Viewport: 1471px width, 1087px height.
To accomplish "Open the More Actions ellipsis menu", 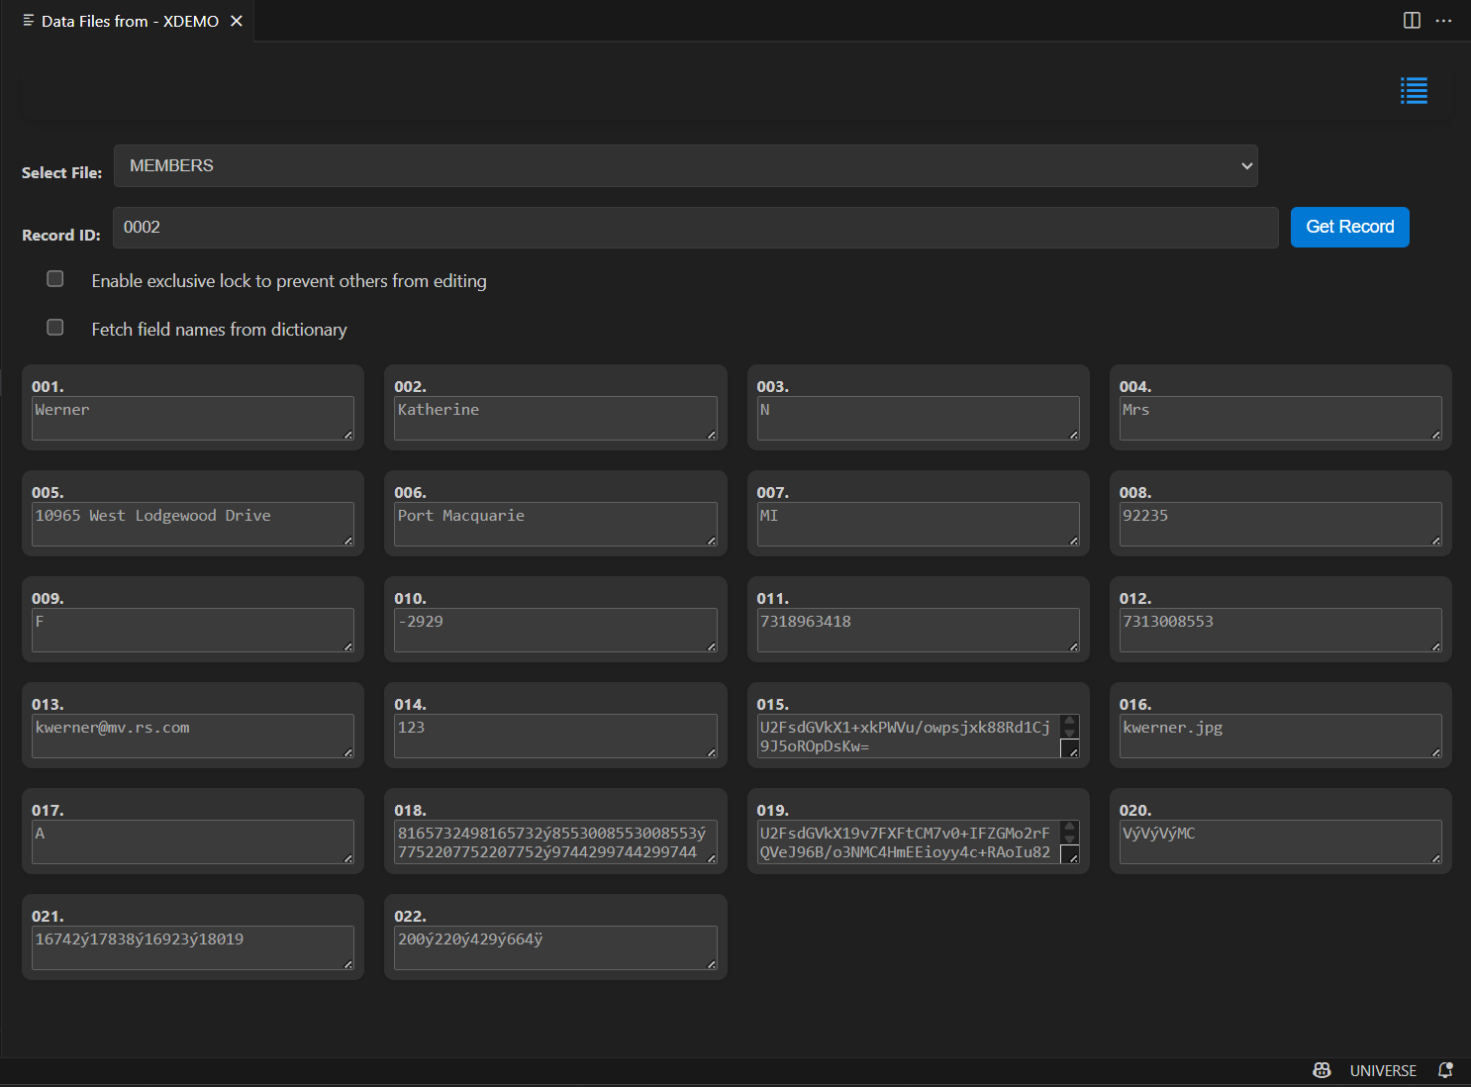I will [x=1444, y=21].
